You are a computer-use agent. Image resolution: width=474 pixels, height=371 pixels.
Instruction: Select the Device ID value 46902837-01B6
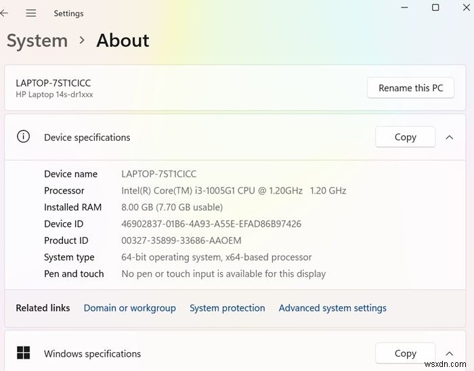pos(211,223)
